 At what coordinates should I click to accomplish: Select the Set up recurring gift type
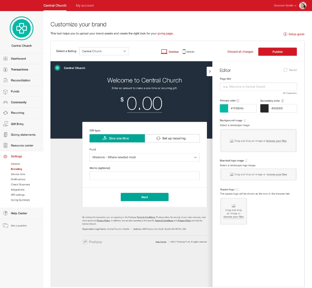click(172, 138)
